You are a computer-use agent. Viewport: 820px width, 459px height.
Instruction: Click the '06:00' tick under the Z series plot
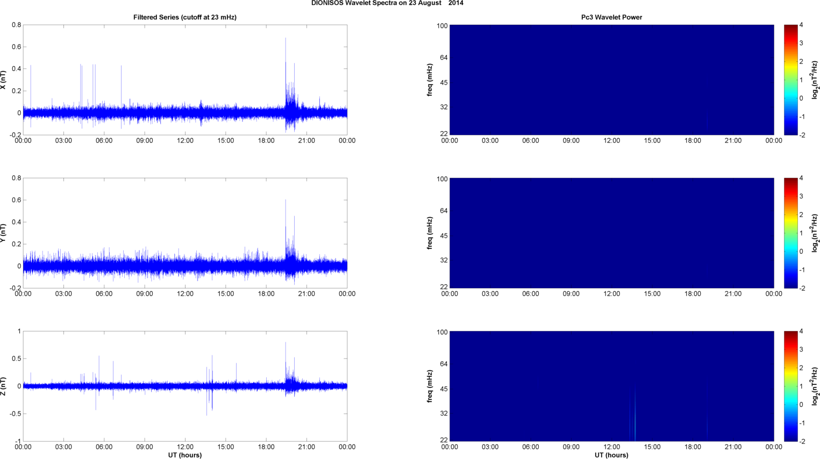pyautogui.click(x=104, y=447)
